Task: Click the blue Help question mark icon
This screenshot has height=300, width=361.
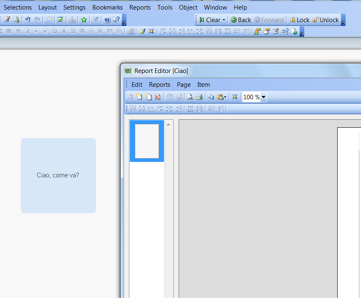Action: point(107,20)
